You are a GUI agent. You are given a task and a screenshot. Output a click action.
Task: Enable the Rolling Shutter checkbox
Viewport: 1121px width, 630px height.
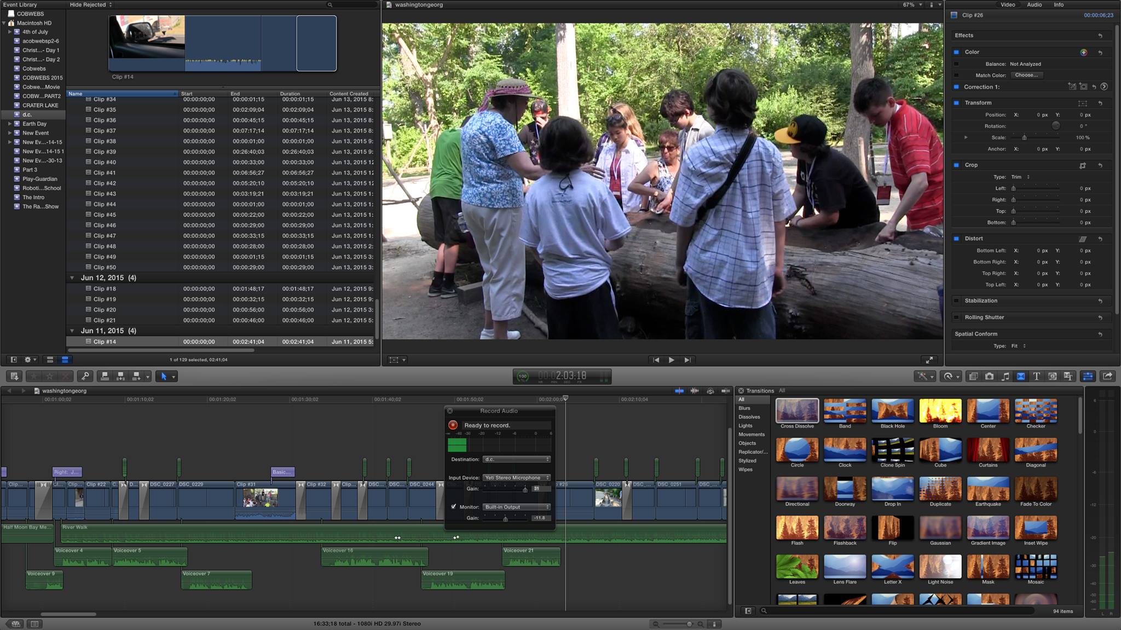956,317
